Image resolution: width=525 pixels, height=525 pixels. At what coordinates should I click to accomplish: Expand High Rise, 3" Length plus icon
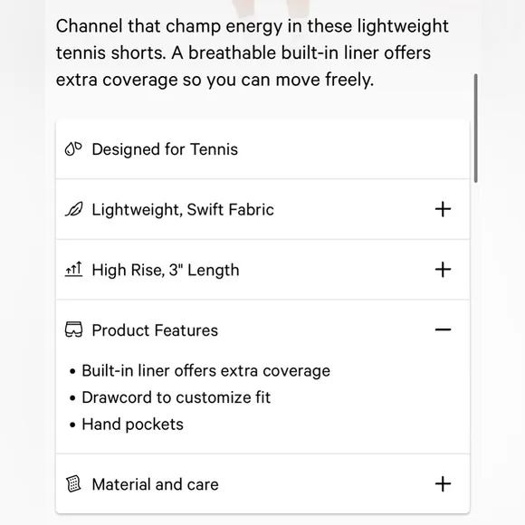coord(443,270)
